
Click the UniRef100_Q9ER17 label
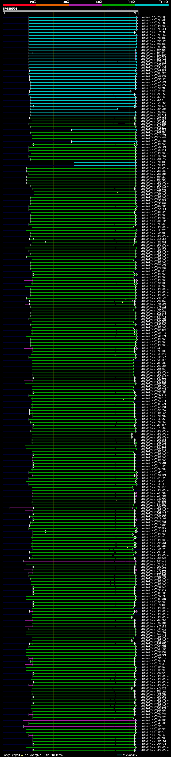pyautogui.click(x=153, y=591)
